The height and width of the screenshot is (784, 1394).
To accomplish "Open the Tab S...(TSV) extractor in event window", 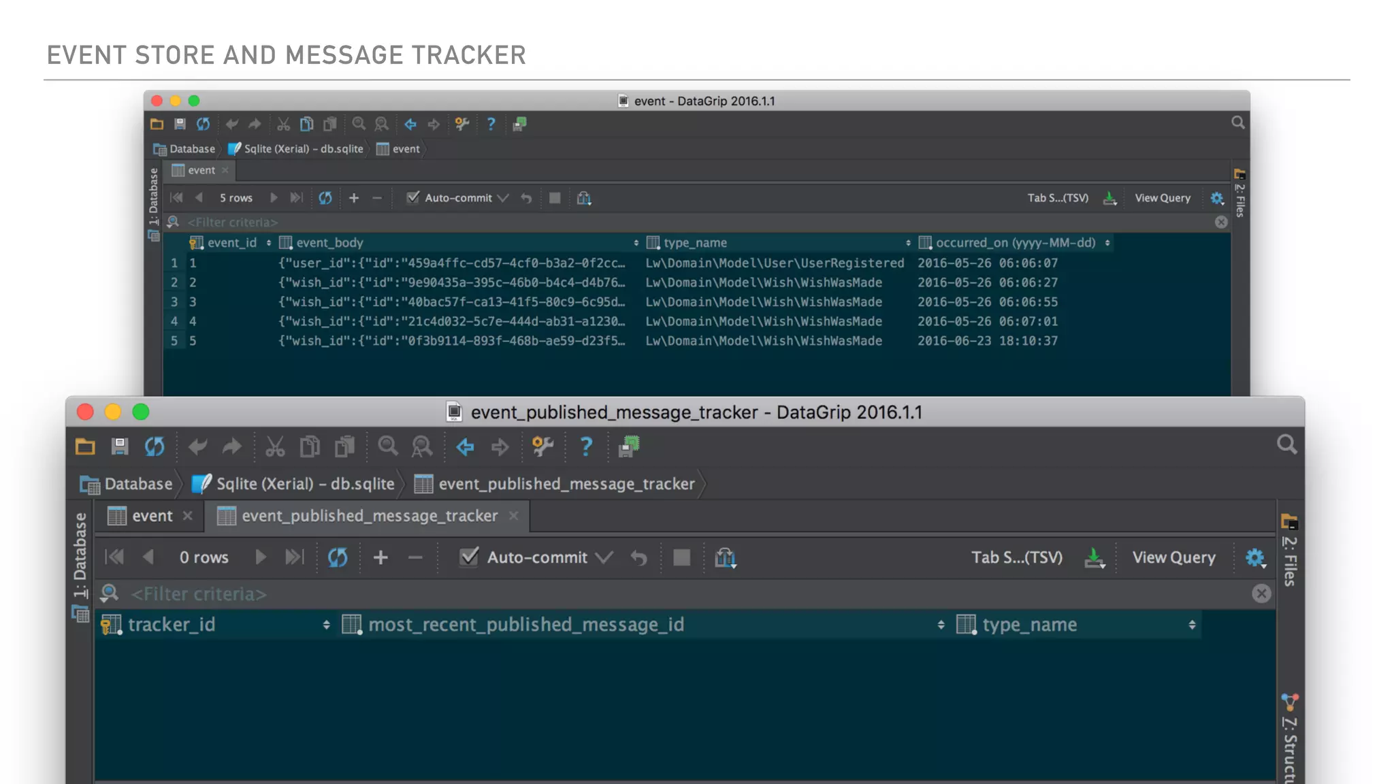I will click(1058, 198).
